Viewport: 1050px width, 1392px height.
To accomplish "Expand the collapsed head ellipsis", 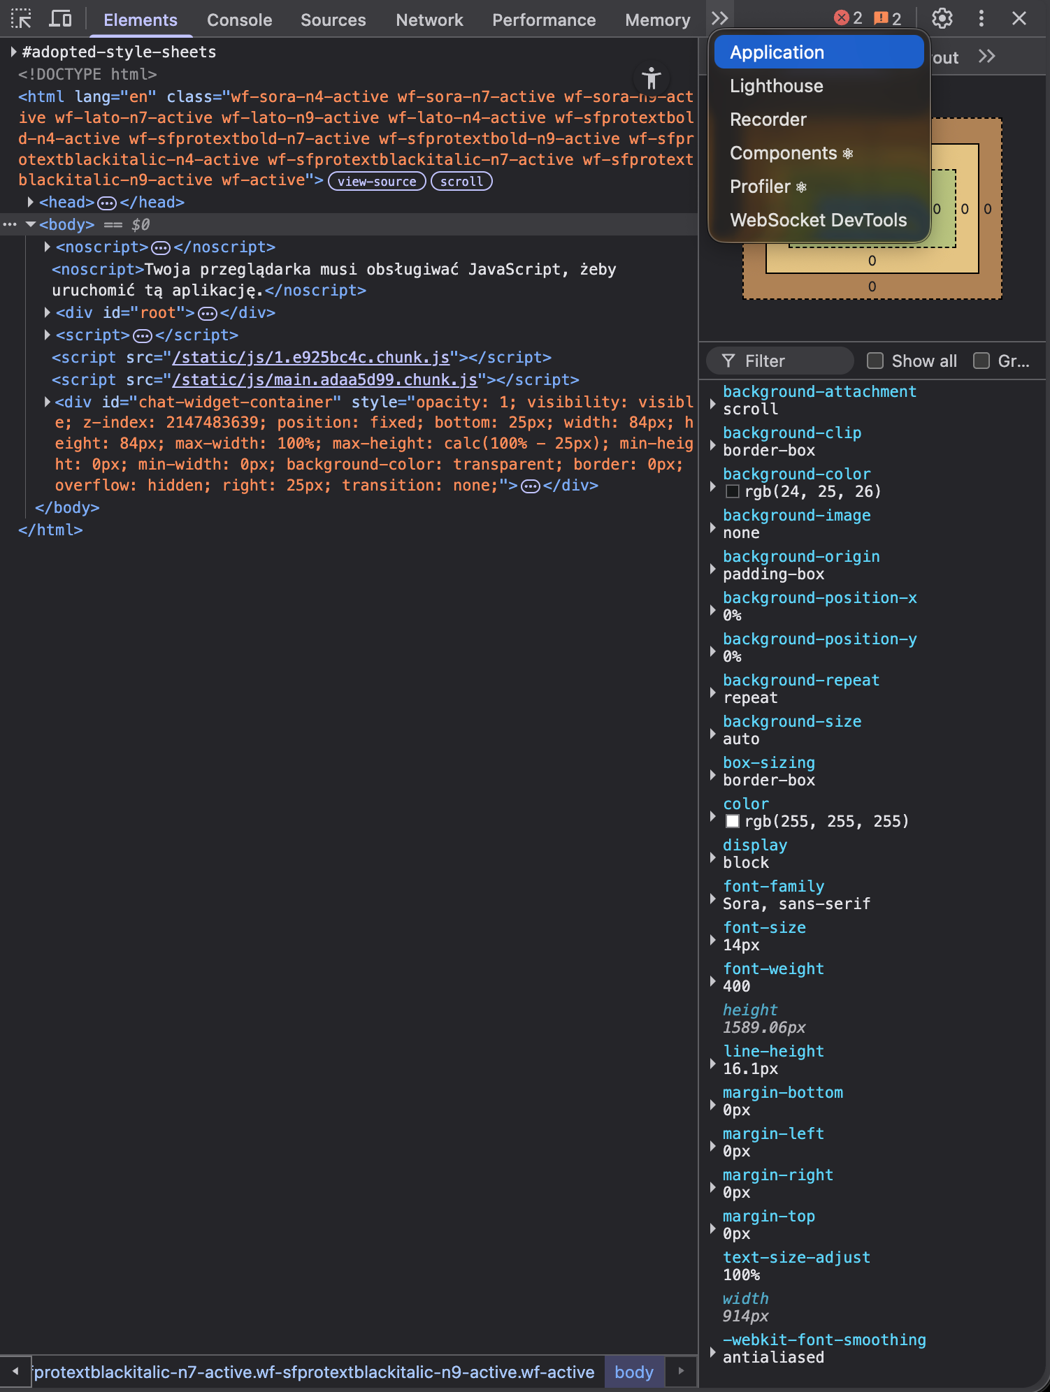I will 107,203.
